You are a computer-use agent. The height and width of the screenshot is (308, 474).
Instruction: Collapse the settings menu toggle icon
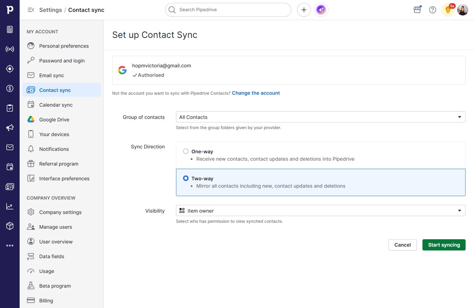coord(31,10)
